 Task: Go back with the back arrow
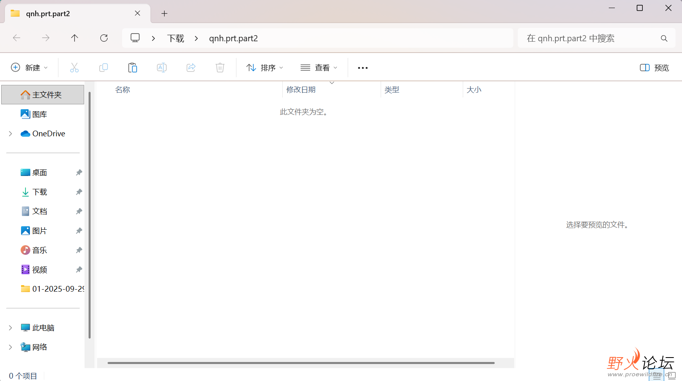[17, 38]
